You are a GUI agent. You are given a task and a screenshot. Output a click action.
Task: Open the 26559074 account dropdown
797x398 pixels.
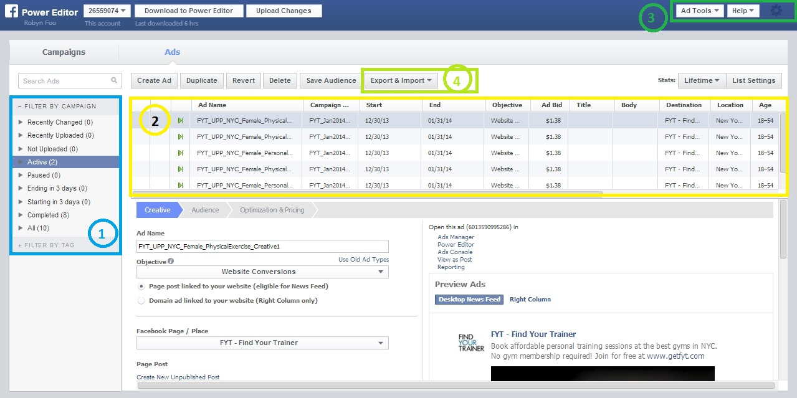pyautogui.click(x=107, y=11)
